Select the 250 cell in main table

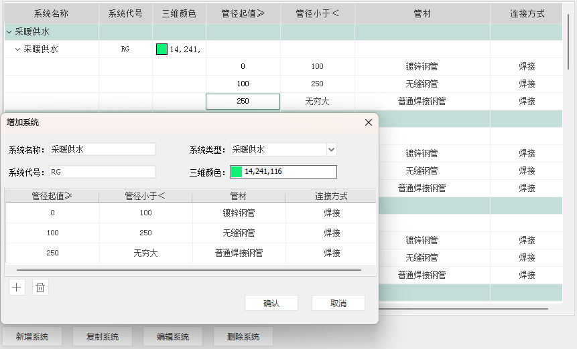point(243,101)
